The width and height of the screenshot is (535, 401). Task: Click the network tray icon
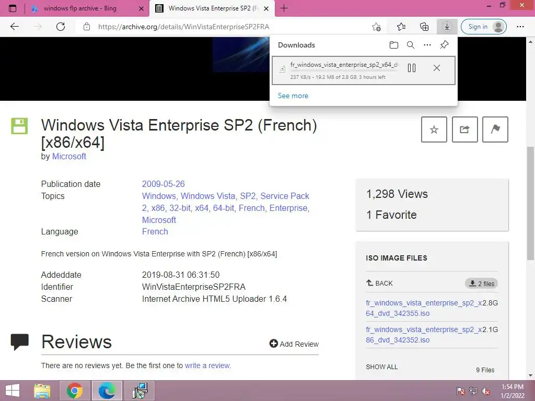click(x=473, y=391)
